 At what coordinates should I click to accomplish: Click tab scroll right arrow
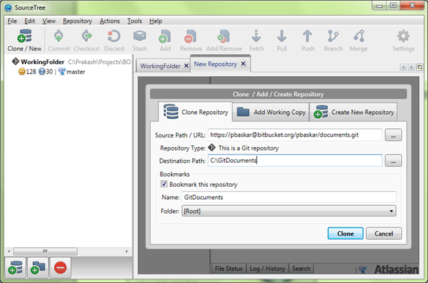[x=412, y=67]
